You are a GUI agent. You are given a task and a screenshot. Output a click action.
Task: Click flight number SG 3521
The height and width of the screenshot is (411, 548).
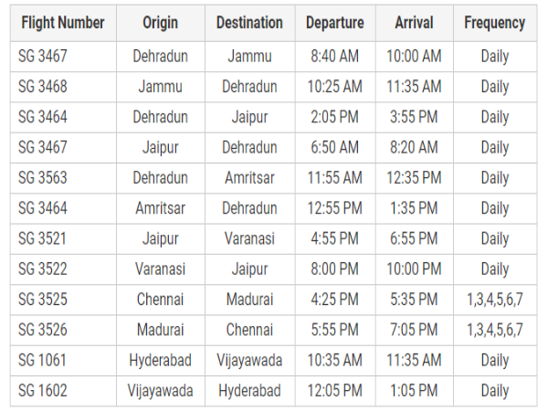(x=43, y=238)
